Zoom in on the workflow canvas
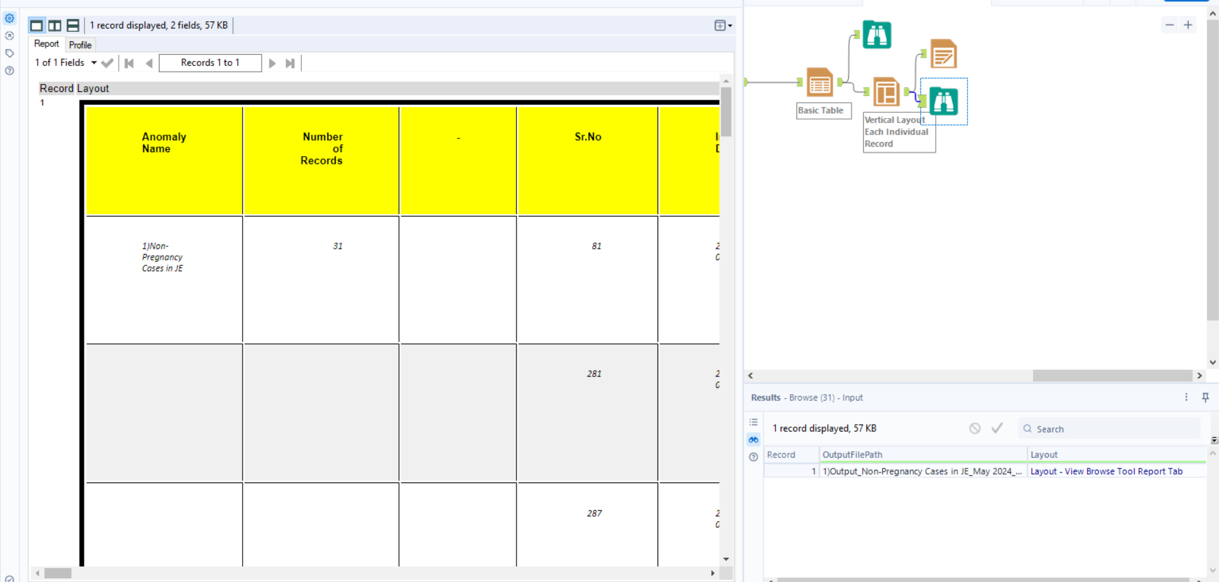 coord(1188,25)
